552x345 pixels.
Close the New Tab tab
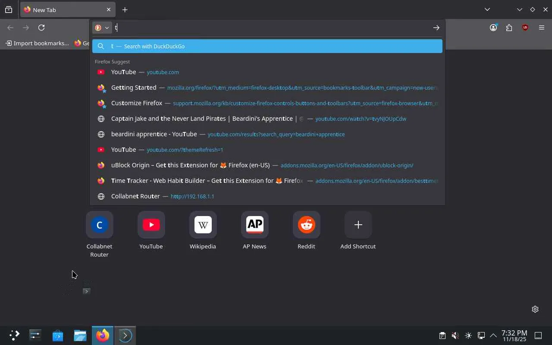click(108, 9)
